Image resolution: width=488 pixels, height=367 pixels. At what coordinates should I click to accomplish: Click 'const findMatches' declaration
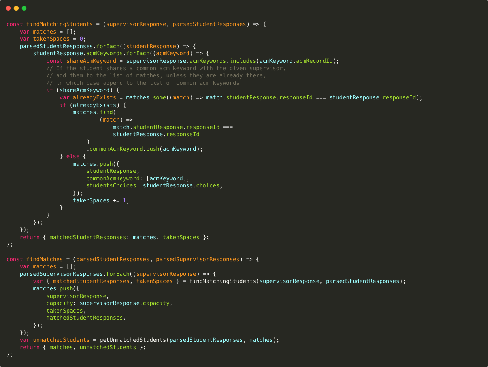35,259
